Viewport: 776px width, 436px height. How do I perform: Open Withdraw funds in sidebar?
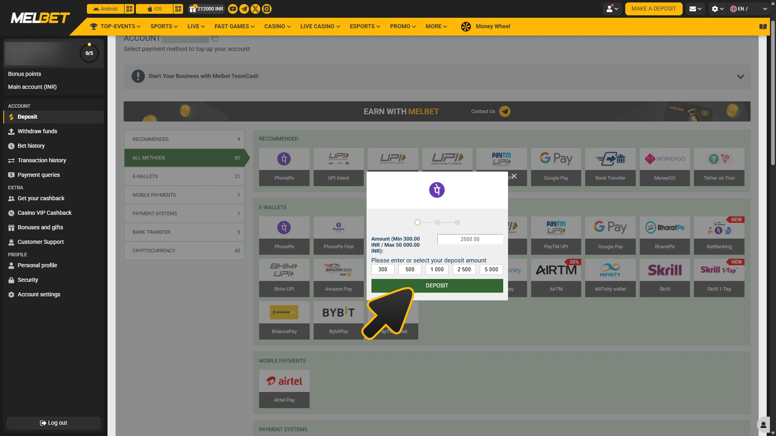53,131
